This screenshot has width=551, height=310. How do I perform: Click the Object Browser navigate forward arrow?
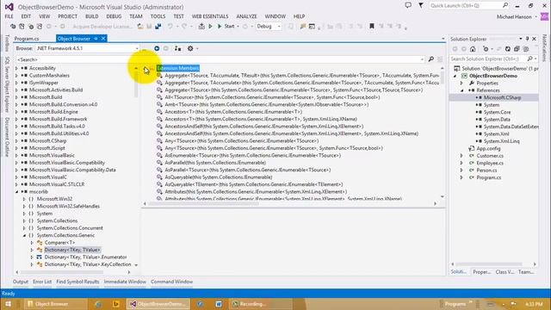[x=166, y=48]
